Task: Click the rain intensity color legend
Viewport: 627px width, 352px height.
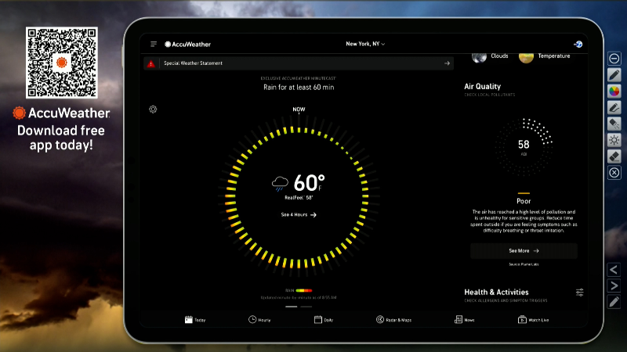Action: click(x=303, y=290)
